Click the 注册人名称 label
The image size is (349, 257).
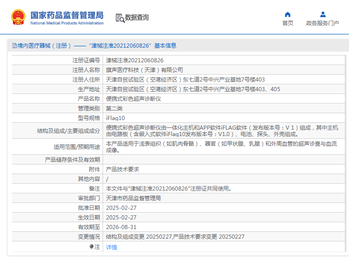pyautogui.click(x=86, y=70)
